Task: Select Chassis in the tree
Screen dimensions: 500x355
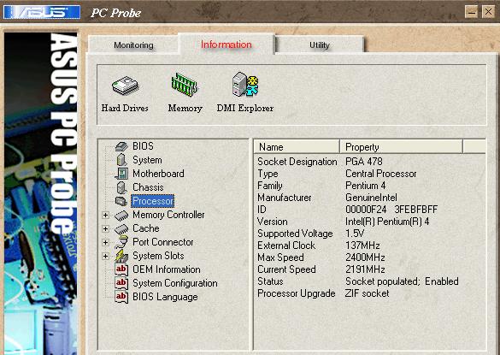Action: coord(148,187)
